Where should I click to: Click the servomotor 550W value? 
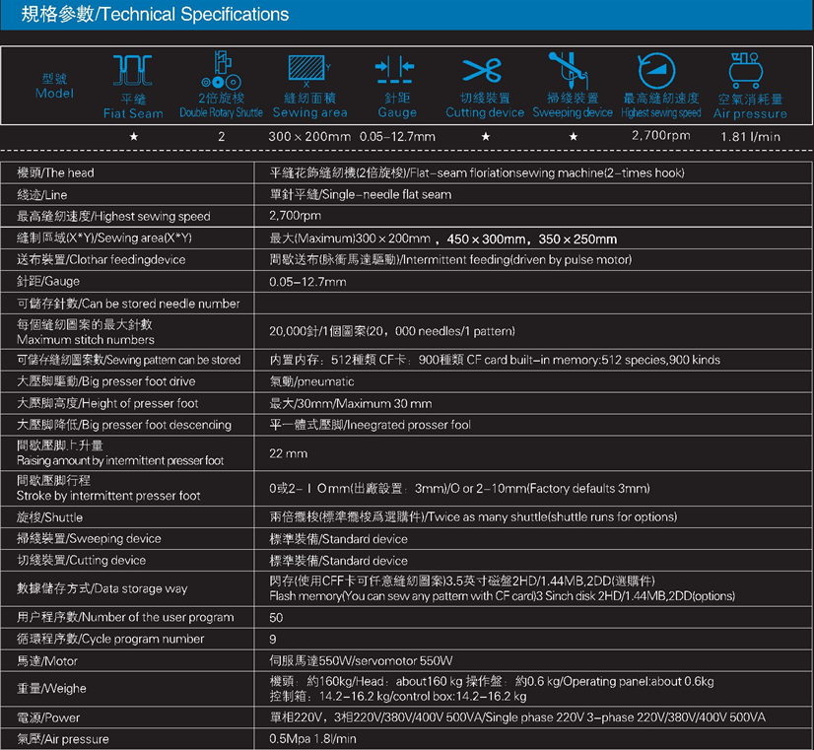(x=361, y=660)
